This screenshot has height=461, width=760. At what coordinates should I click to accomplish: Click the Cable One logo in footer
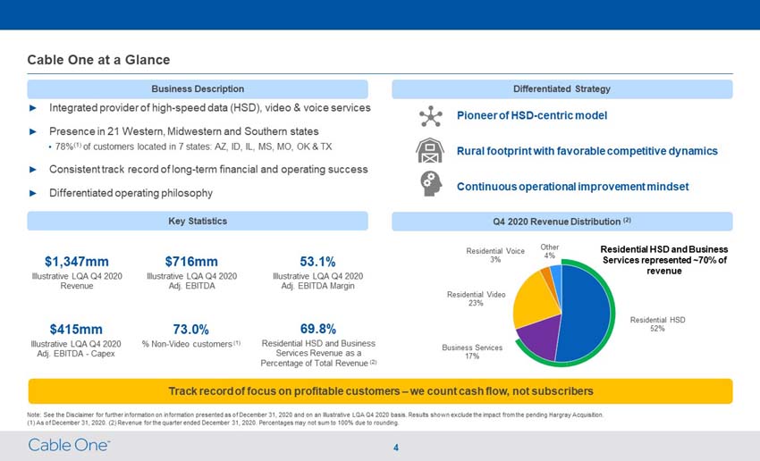(x=69, y=445)
